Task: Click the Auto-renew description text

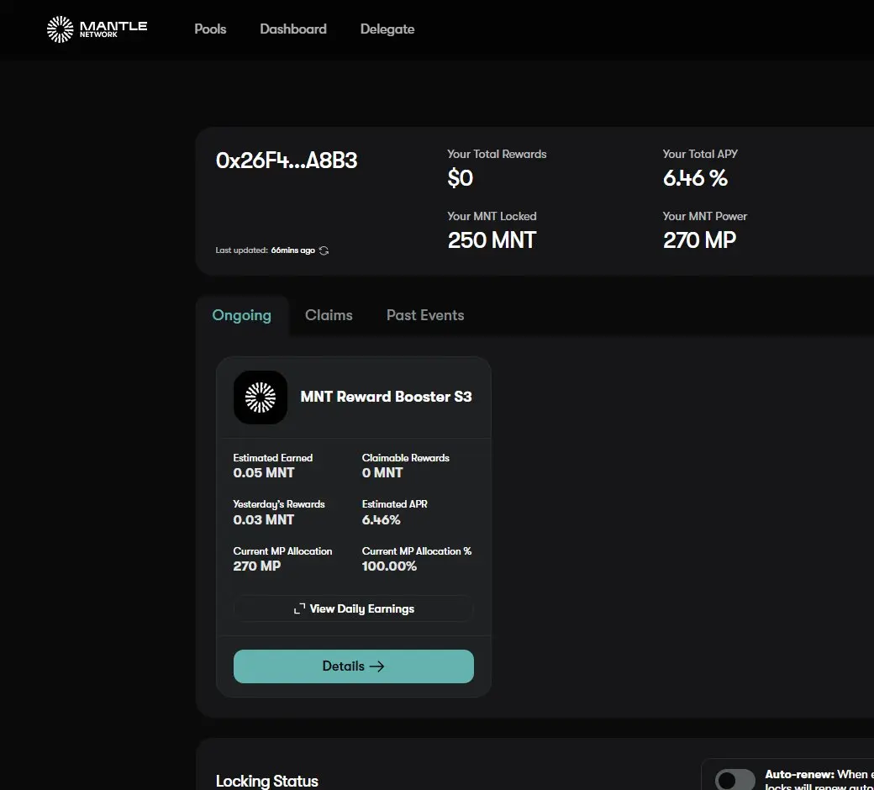Action: (819, 780)
